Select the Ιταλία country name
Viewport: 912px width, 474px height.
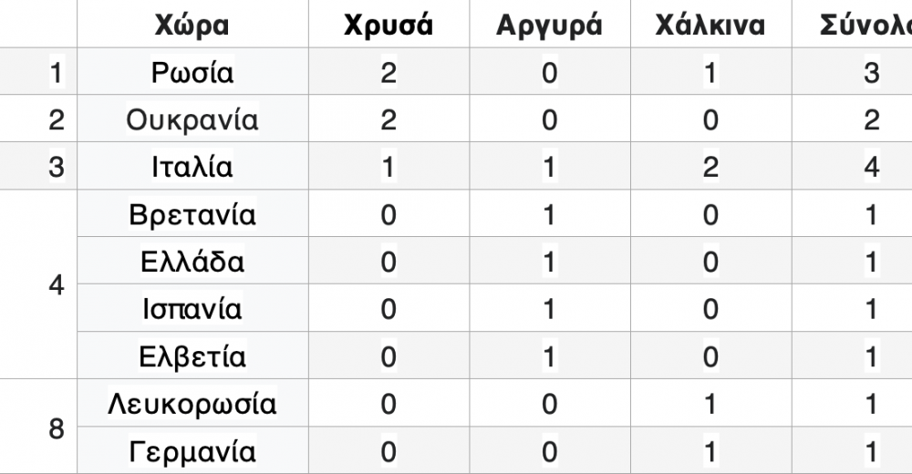192,168
